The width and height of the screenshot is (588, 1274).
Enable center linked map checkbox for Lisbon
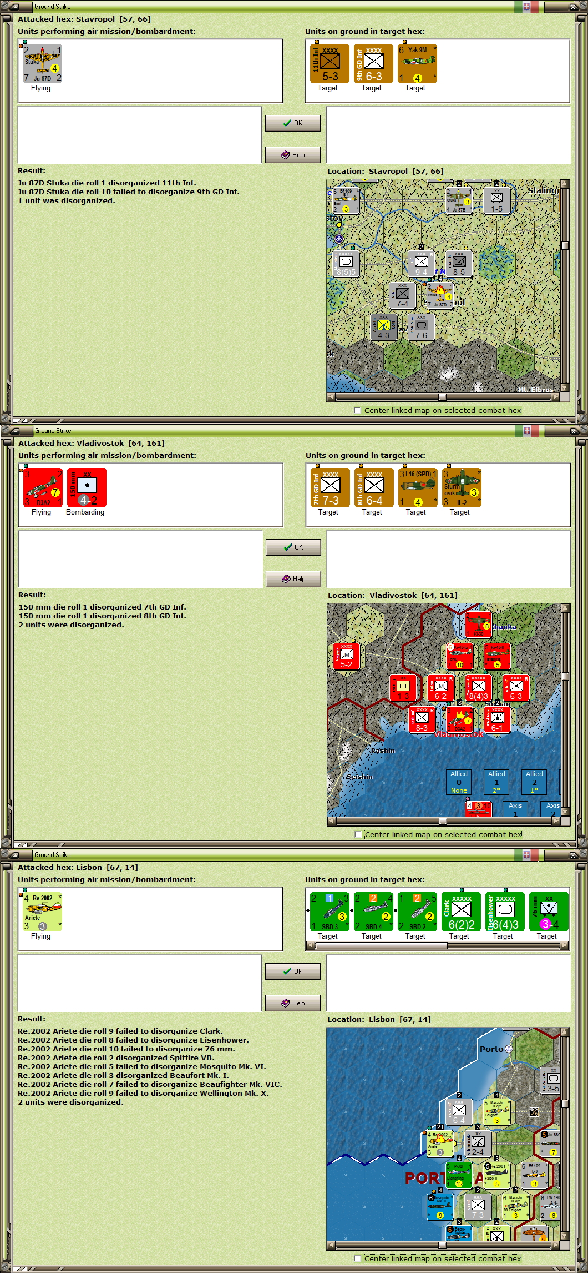(x=358, y=1259)
